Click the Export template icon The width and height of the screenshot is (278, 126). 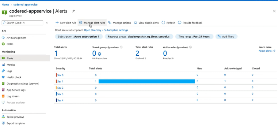tap(3, 123)
